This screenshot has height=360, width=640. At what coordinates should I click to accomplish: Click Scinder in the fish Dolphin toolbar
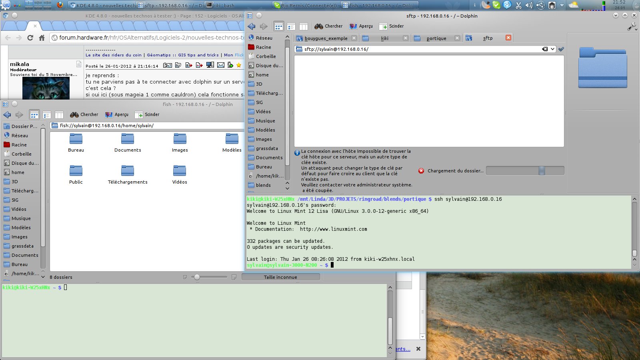tap(147, 115)
